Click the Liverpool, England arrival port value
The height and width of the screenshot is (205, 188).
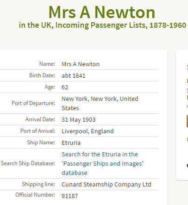[x=88, y=131]
